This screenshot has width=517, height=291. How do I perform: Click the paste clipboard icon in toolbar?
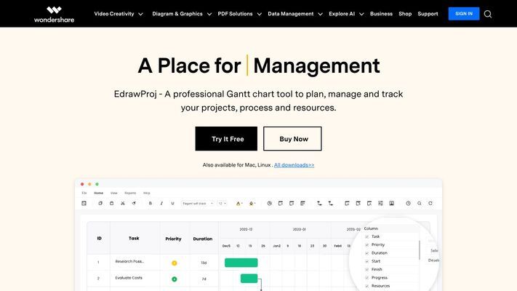tap(112, 203)
